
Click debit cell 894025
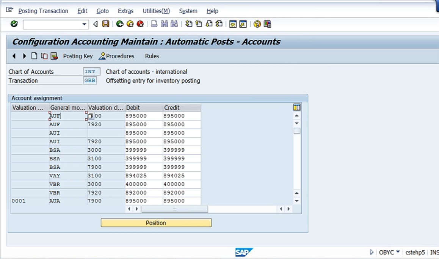pyautogui.click(x=144, y=176)
